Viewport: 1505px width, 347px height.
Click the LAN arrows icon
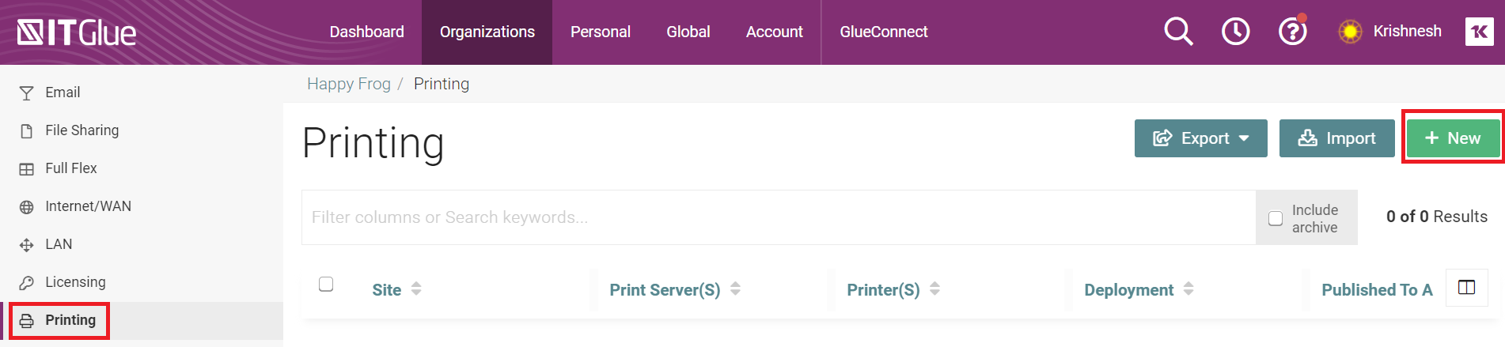(27, 245)
